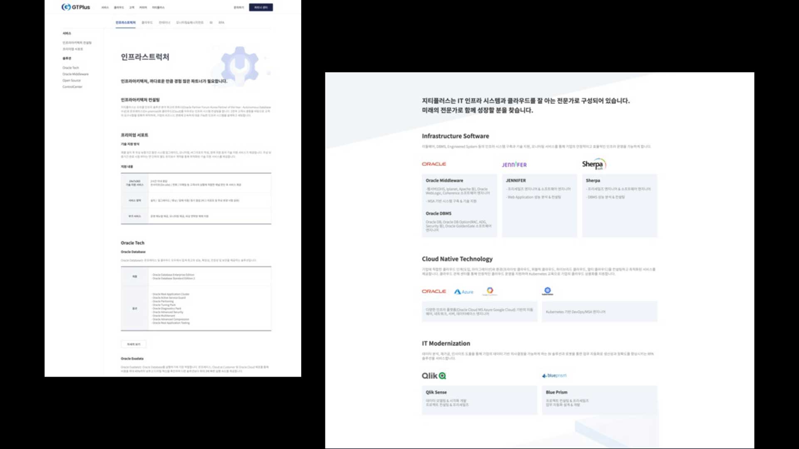Open Oracle Middleware in the left sidebar

(x=75, y=74)
